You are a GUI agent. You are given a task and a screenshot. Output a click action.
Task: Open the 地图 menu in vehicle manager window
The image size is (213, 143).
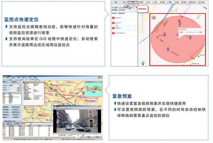[13, 78]
